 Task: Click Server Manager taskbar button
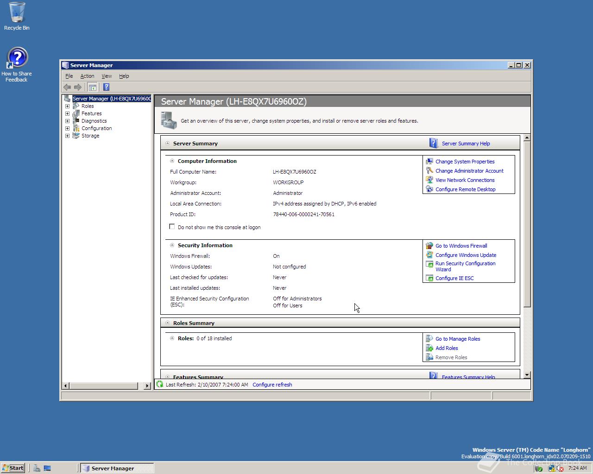pyautogui.click(x=117, y=468)
